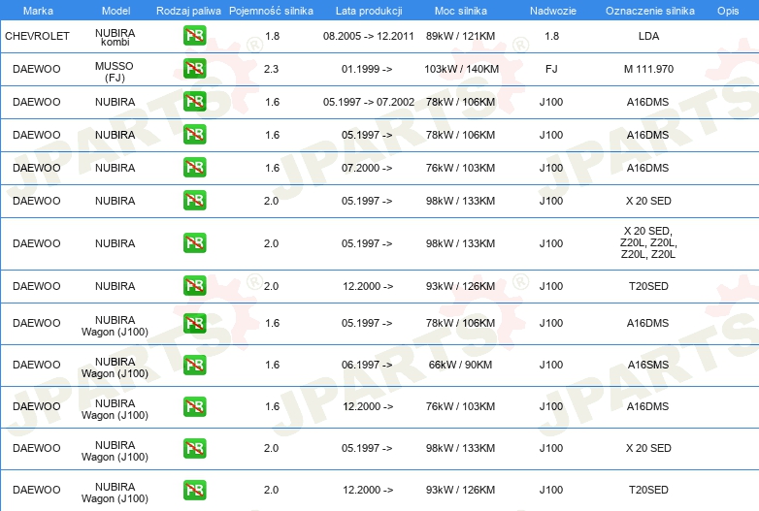Image resolution: width=759 pixels, height=511 pixels.
Task: Sort by the Lata produkcji header
Action: pos(367,10)
